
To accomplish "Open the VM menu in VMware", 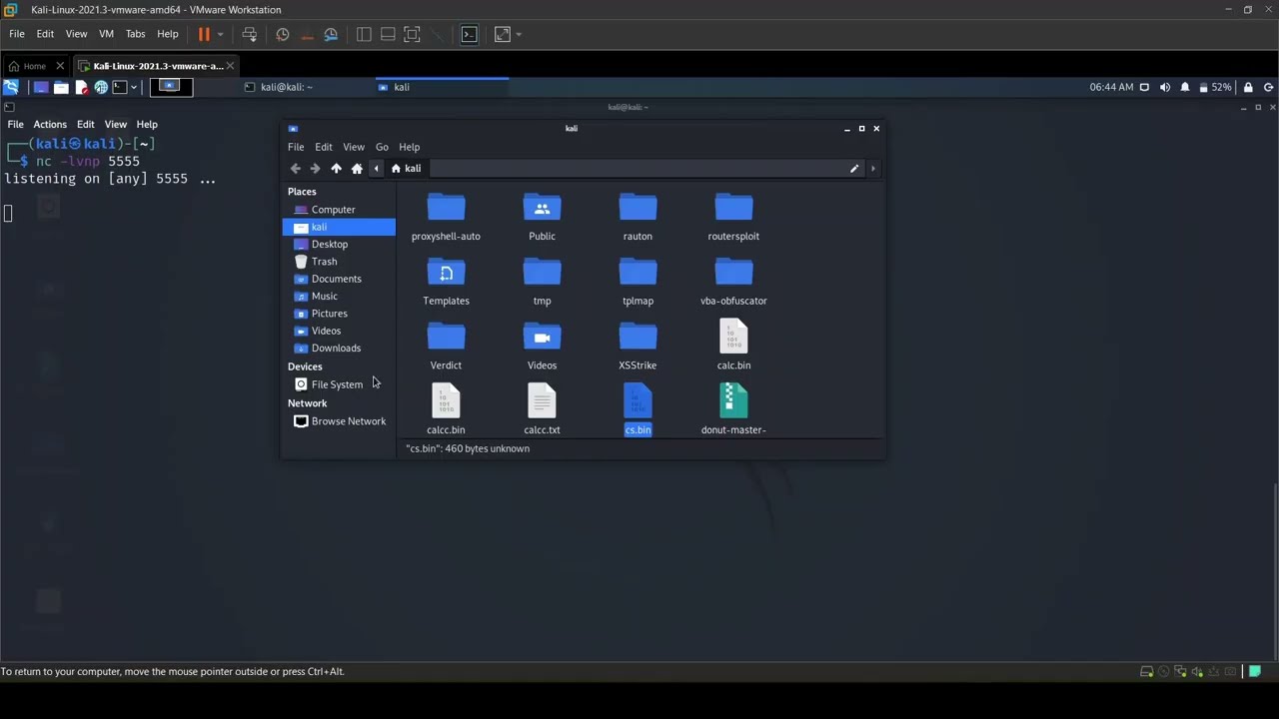I will pos(106,34).
